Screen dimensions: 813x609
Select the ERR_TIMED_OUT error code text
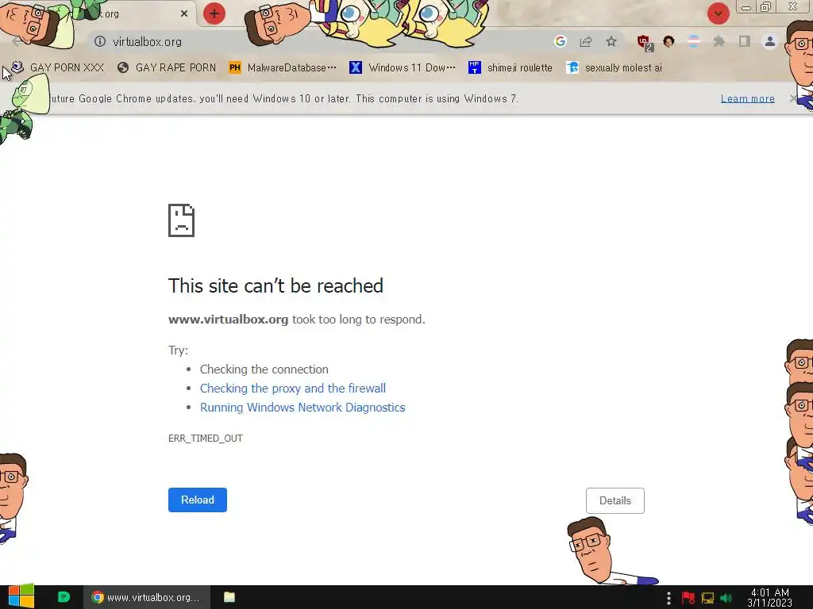pos(206,438)
